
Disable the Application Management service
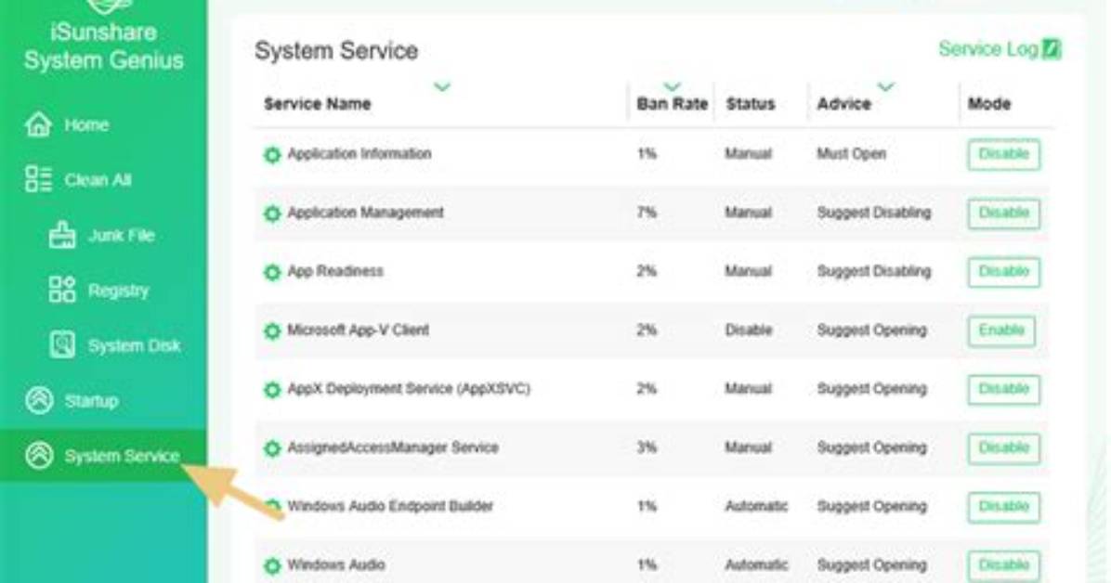[x=1003, y=214]
